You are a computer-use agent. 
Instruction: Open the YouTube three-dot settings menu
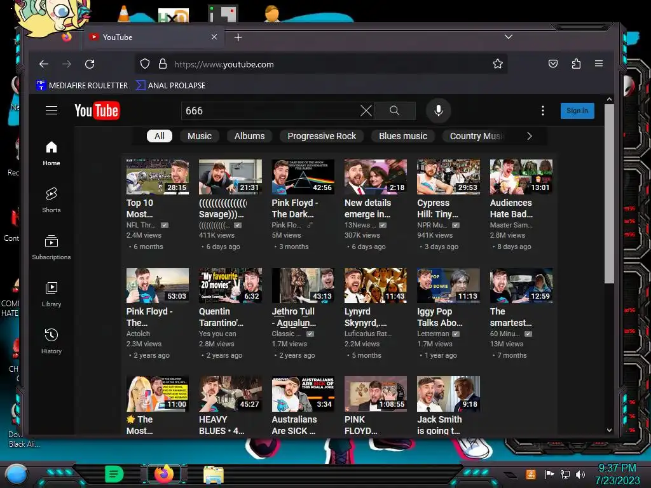(x=543, y=111)
